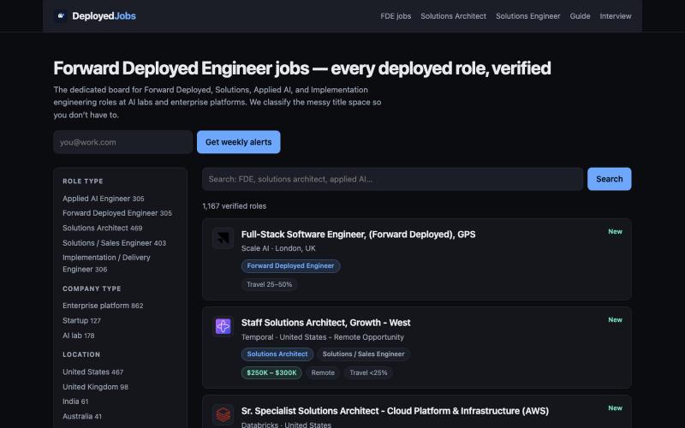Filter location by United States

coord(92,372)
